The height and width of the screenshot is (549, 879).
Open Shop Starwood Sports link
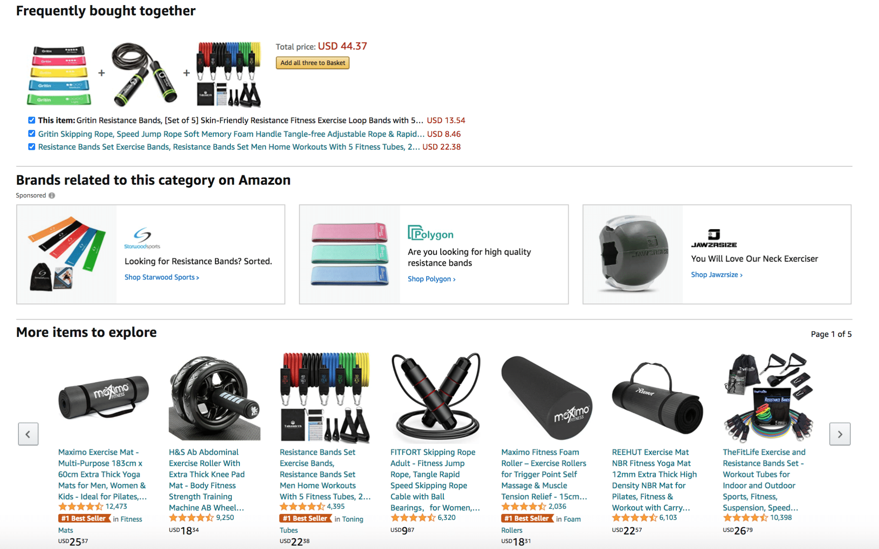pyautogui.click(x=162, y=277)
